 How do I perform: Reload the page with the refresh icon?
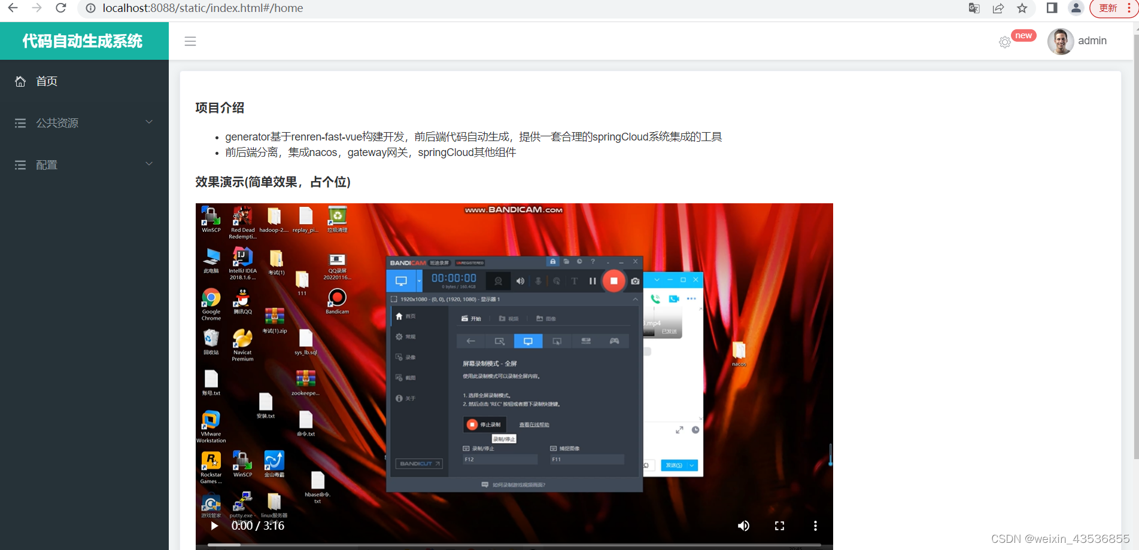click(x=61, y=8)
